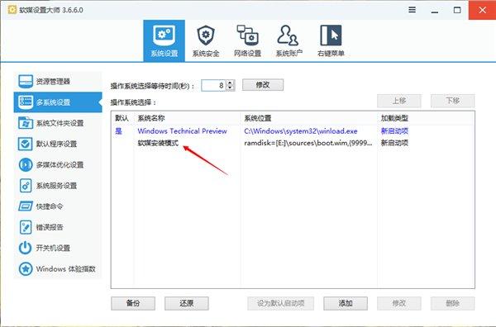Click the 系统位置 column header
496x327 pixels.
tap(258, 118)
